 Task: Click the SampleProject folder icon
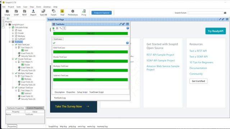10,25
